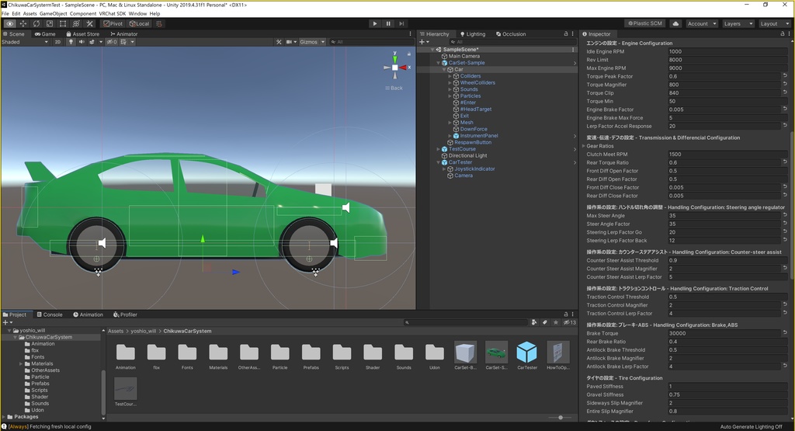Toggle scene audio speaker button

click(81, 42)
